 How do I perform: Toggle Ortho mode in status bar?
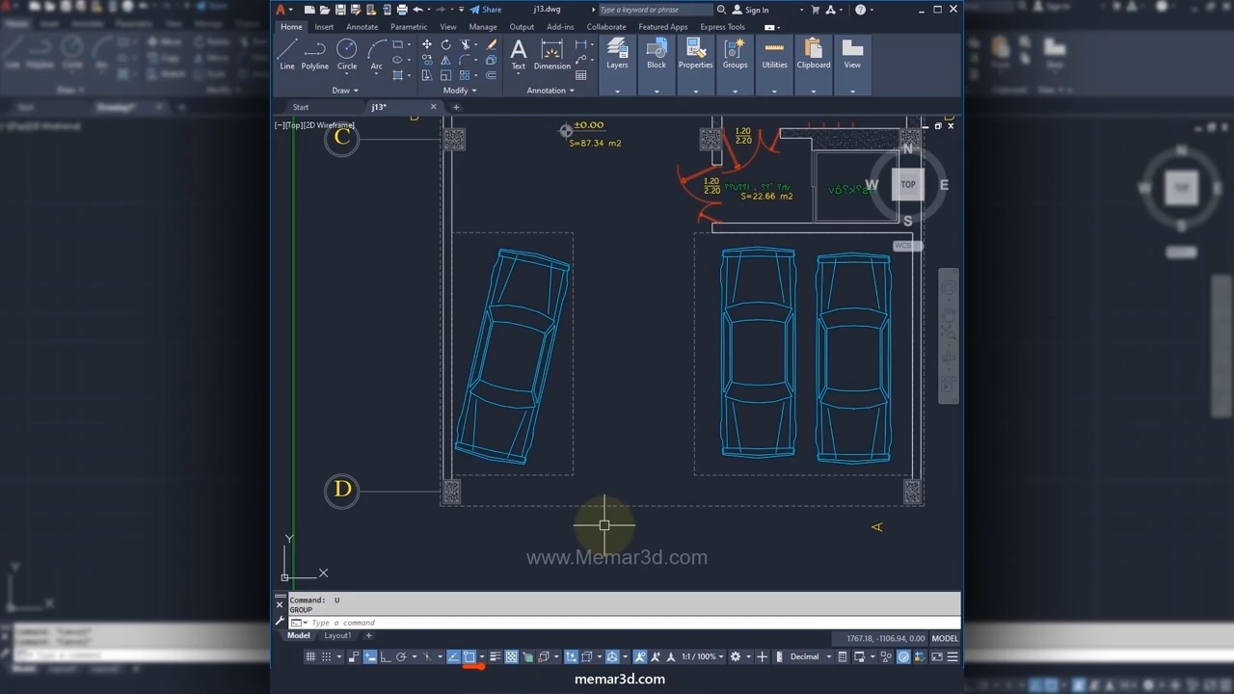point(386,657)
